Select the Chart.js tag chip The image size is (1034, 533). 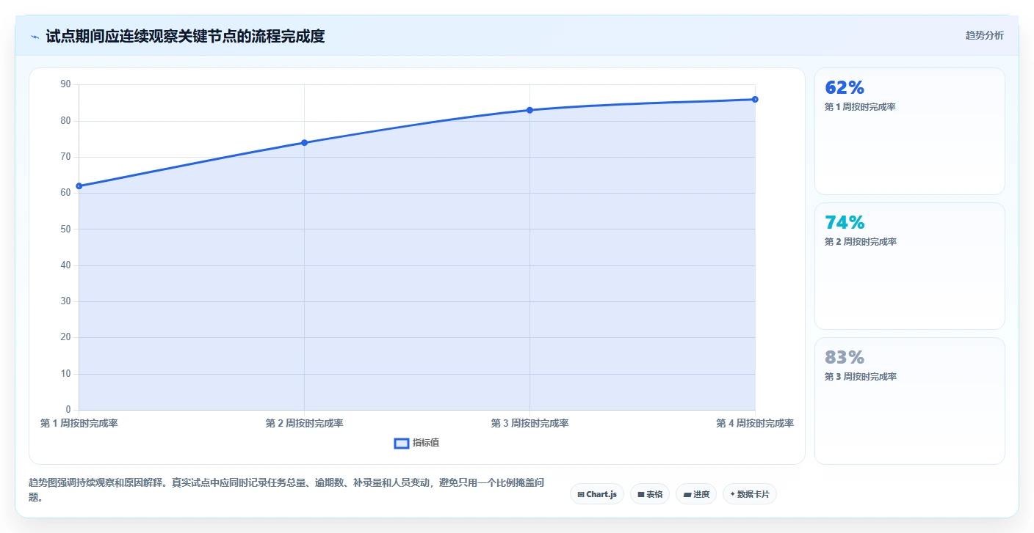pyautogui.click(x=597, y=494)
